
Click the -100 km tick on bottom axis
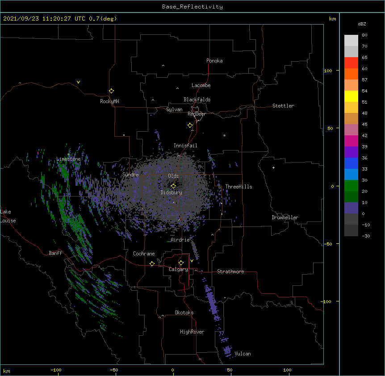coord(56,370)
